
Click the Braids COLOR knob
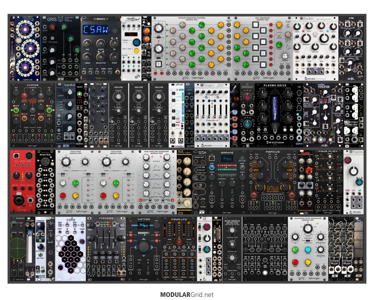point(114,57)
